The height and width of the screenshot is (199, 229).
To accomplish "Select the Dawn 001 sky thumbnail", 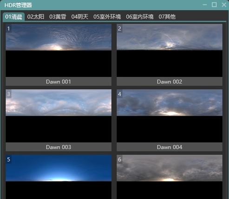I will [59, 50].
